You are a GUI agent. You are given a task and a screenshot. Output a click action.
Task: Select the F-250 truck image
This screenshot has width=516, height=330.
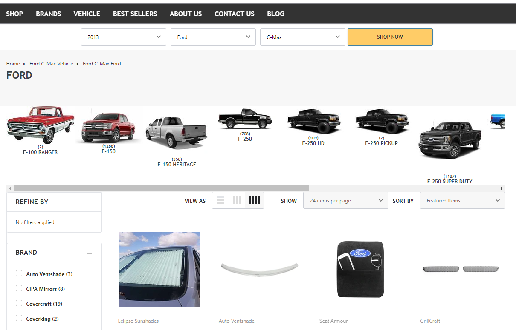point(245,119)
